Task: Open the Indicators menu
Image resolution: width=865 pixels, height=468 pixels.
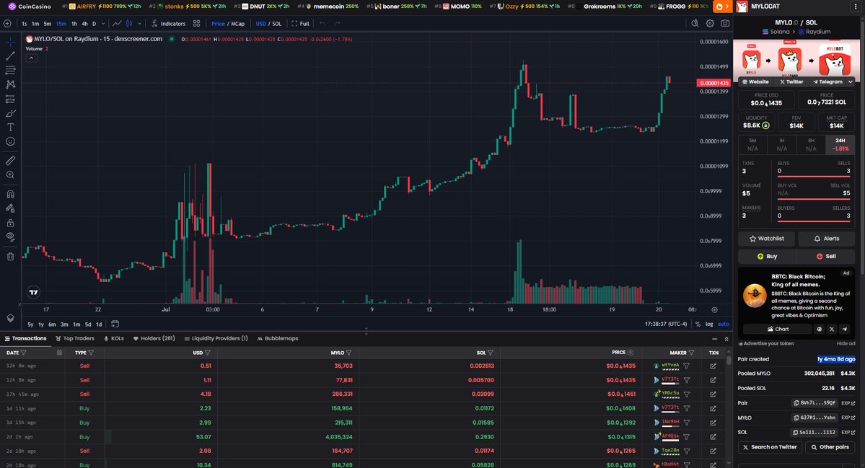Action: pyautogui.click(x=168, y=24)
